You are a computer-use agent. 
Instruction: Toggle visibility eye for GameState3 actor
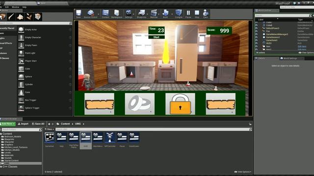[256, 40]
